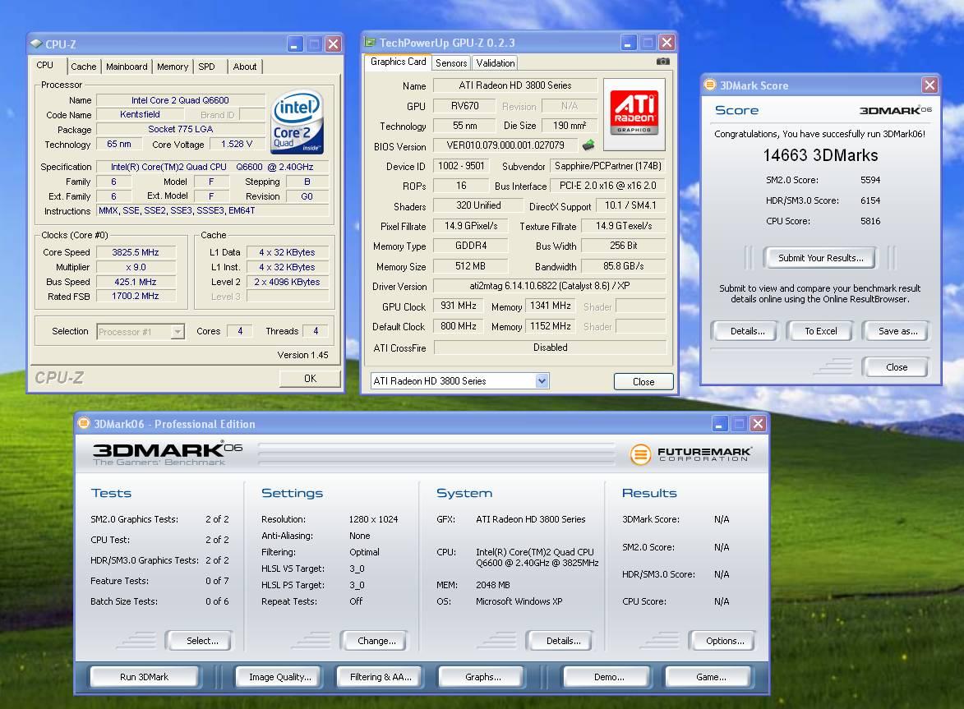964x709 pixels.
Task: Switch to the Cache tab in CPU-Z
Action: pos(84,67)
